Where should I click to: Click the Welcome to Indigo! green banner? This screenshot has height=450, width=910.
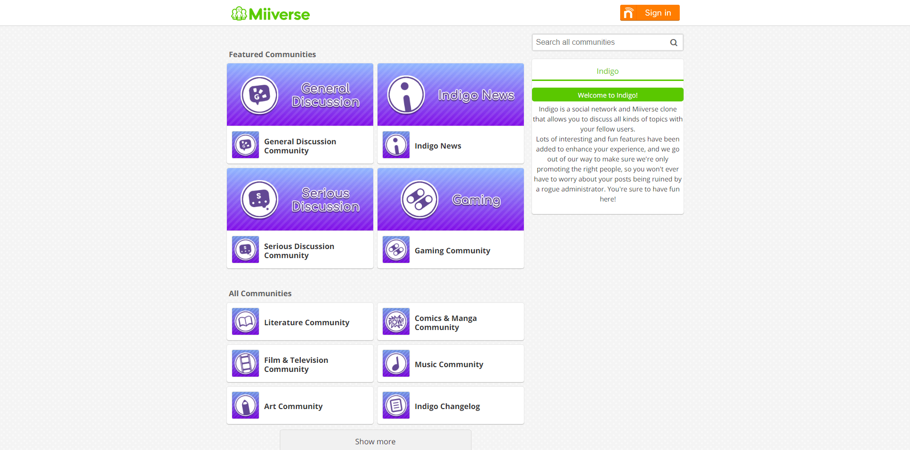pos(608,95)
